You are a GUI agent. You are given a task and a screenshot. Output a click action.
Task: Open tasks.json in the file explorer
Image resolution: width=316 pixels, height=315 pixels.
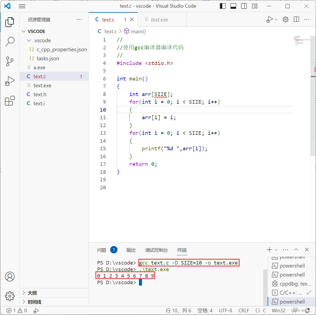pos(48,58)
